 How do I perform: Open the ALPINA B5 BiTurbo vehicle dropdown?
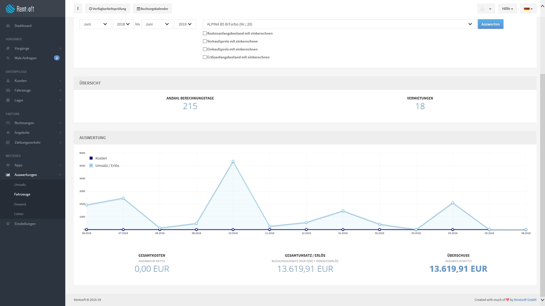coord(339,24)
